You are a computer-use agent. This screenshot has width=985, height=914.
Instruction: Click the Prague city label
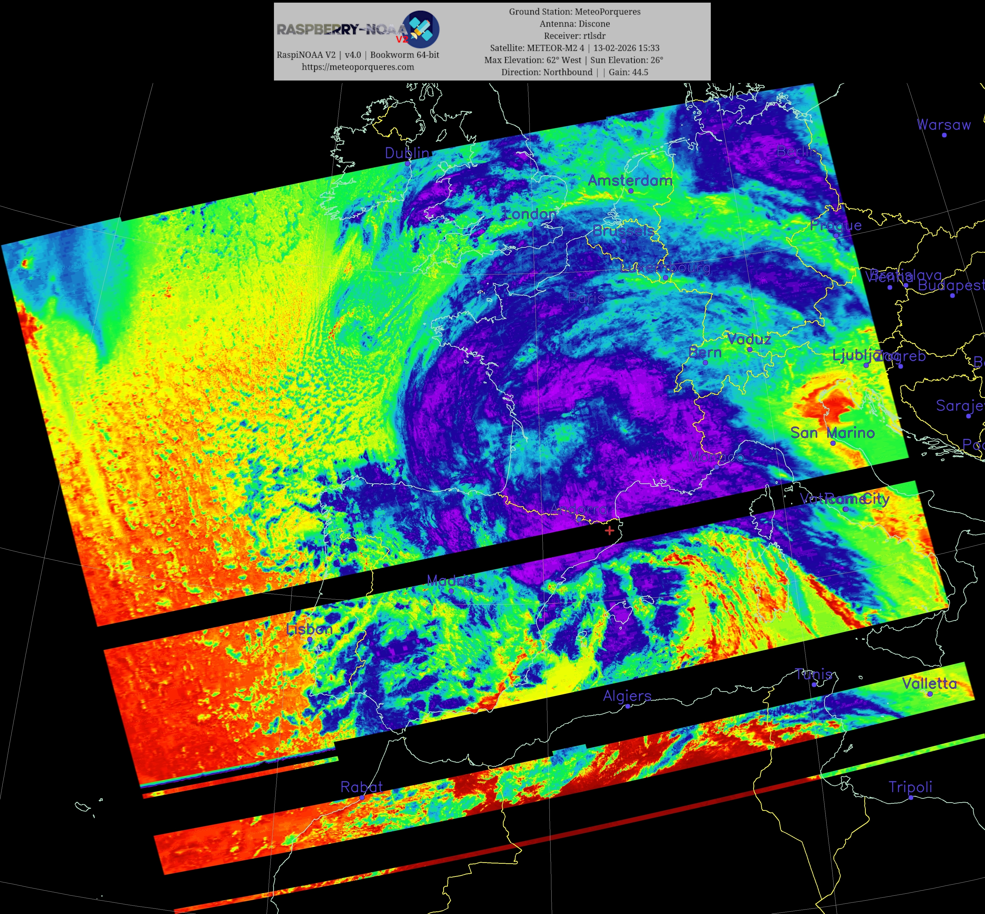point(836,225)
